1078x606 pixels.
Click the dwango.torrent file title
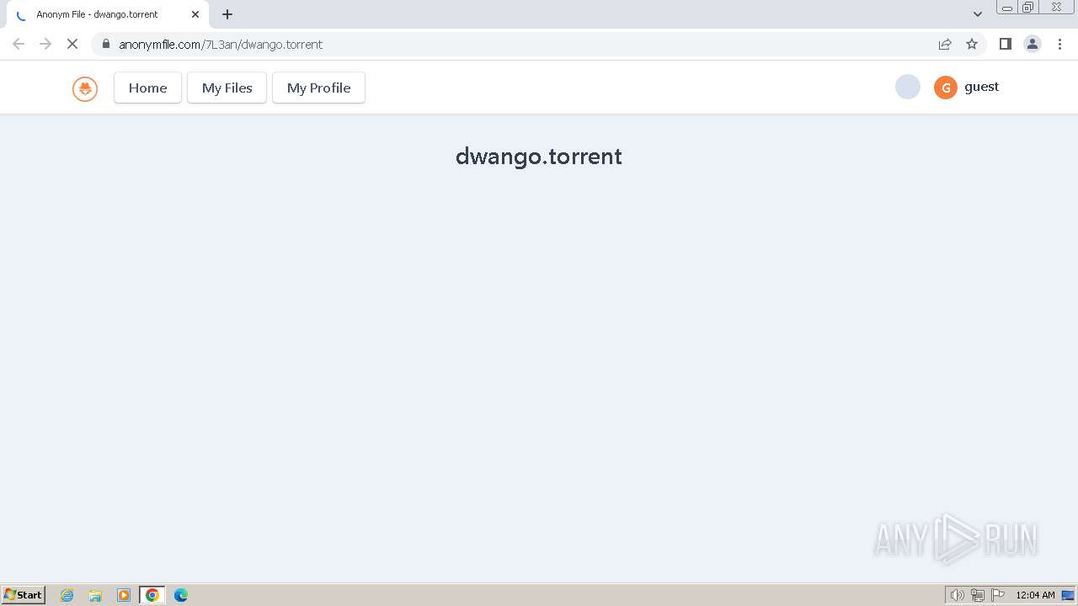point(539,157)
